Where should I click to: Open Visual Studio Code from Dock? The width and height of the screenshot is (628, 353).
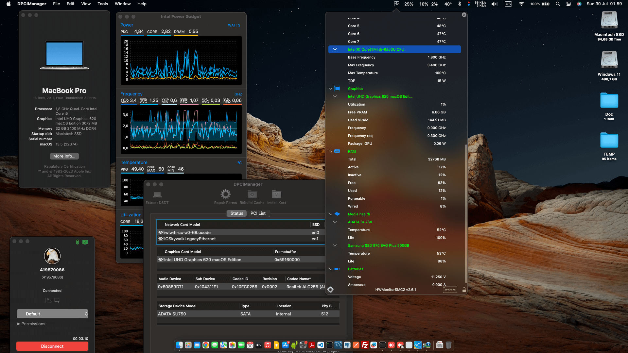coord(321,345)
